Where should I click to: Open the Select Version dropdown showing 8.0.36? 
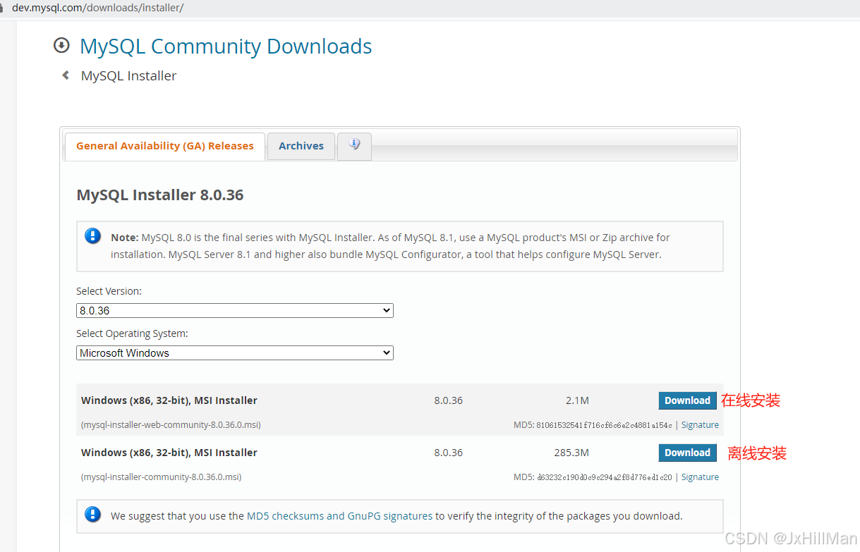tap(235, 310)
